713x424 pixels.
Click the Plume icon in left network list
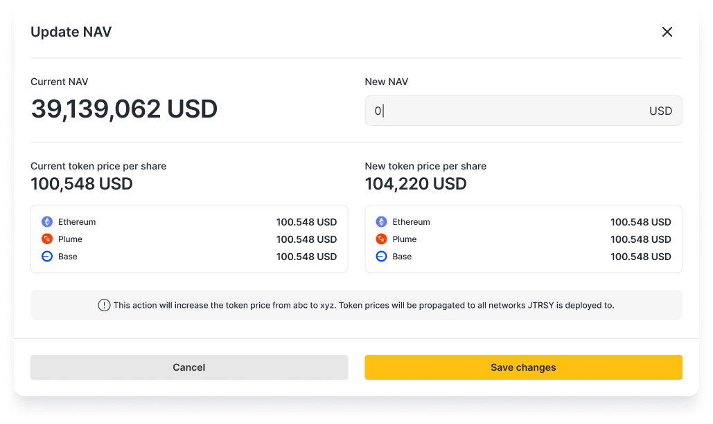tap(46, 239)
